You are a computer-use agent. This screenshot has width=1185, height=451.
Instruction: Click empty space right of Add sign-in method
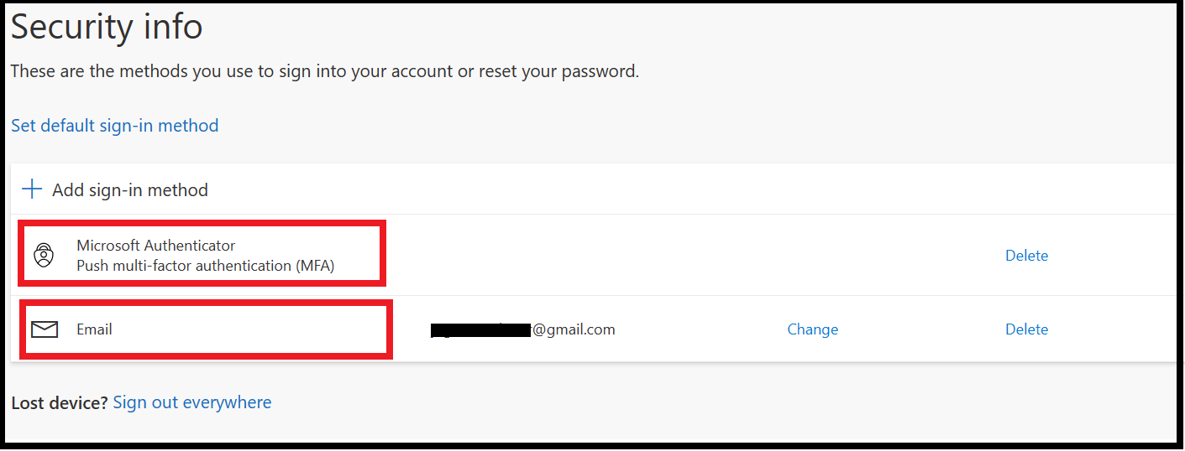click(672, 190)
